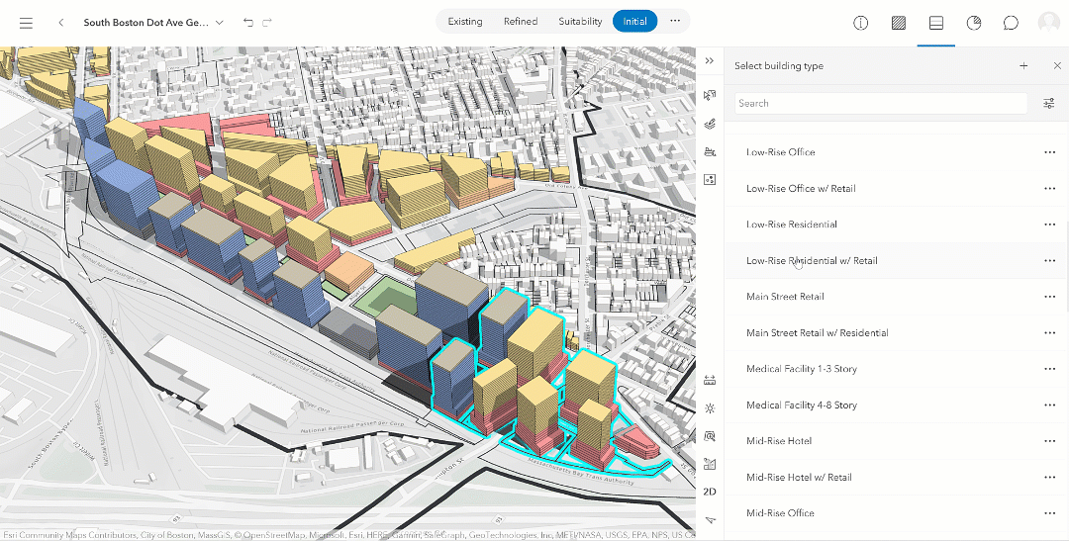This screenshot has width=1069, height=541.
Task: Open more options for Mid-Rise Hotel
Action: pyautogui.click(x=1049, y=441)
